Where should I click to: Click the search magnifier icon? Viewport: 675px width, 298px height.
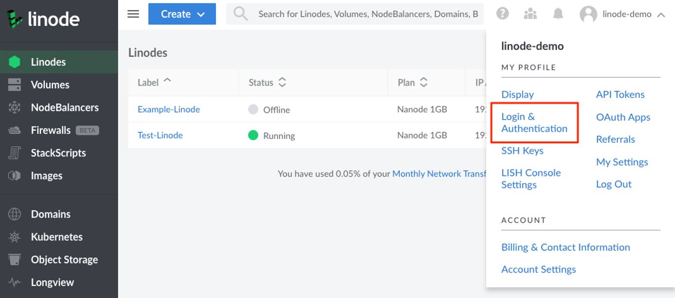240,14
